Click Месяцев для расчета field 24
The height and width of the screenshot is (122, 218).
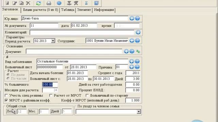[x=50, y=90]
